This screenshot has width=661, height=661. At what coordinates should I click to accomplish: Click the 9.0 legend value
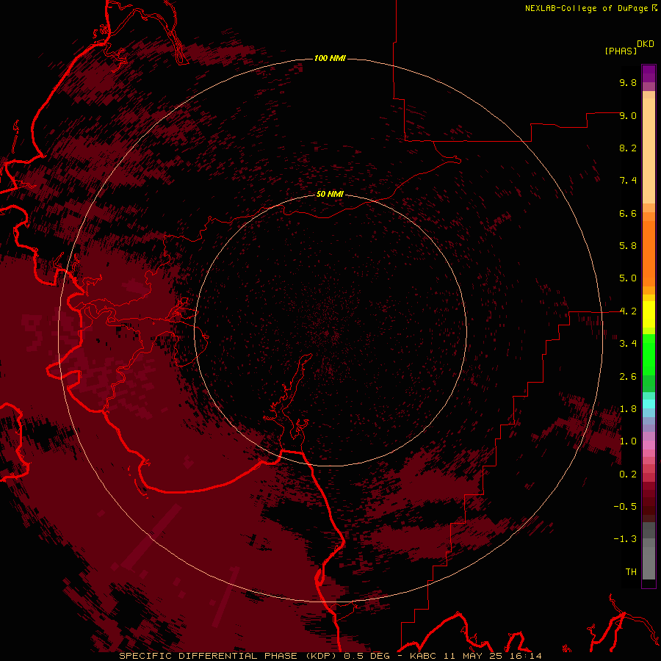tap(628, 115)
